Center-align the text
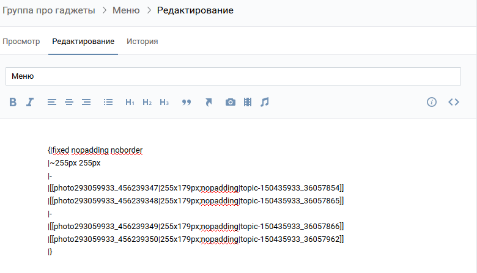This screenshot has height=273, width=477. 69,102
